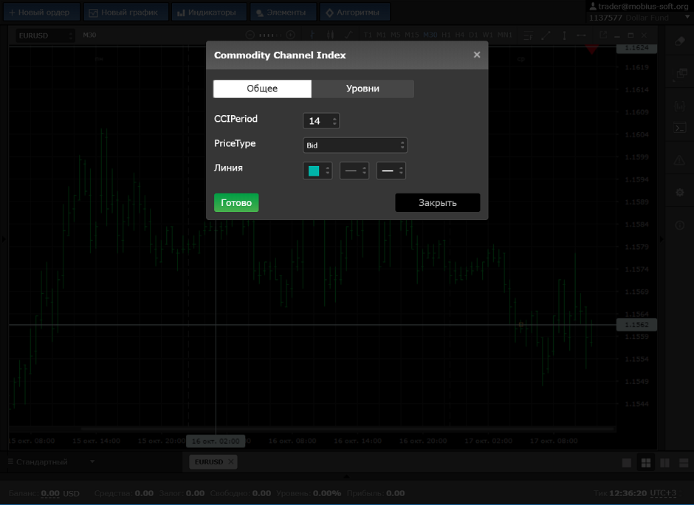Click the Закрыть button
This screenshot has height=505, width=694.
[437, 203]
